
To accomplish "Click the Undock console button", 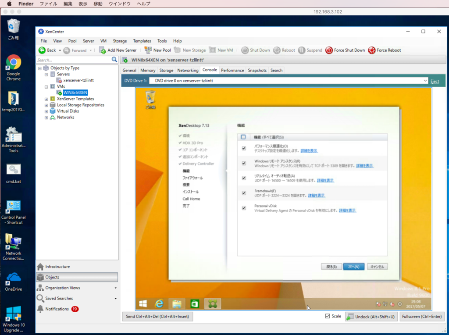I will (371, 317).
